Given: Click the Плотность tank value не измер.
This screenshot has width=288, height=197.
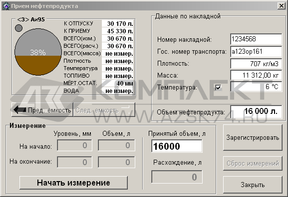Looking at the screenshot, I should pos(118,61).
